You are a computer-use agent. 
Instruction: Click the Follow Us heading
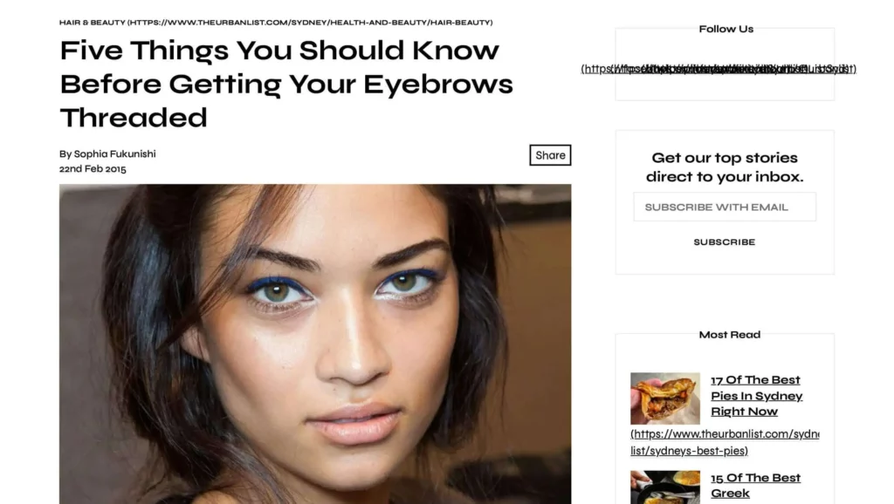click(726, 29)
